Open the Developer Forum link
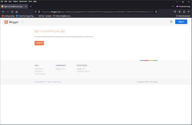The width and height of the screenshot is (192, 125). [83, 71]
